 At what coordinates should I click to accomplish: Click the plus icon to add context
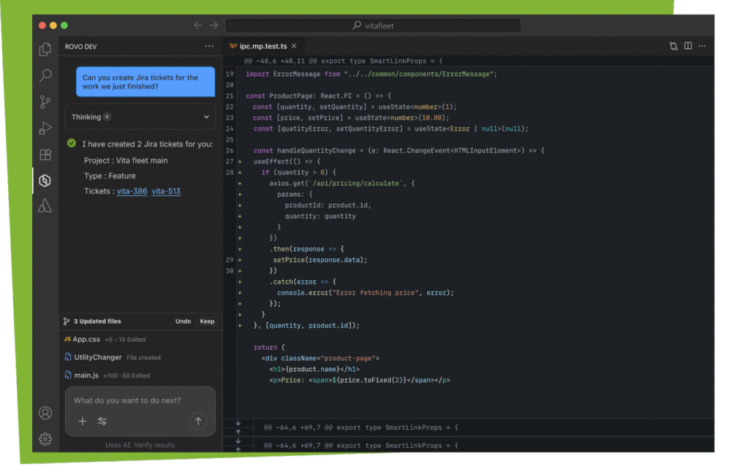tap(83, 421)
